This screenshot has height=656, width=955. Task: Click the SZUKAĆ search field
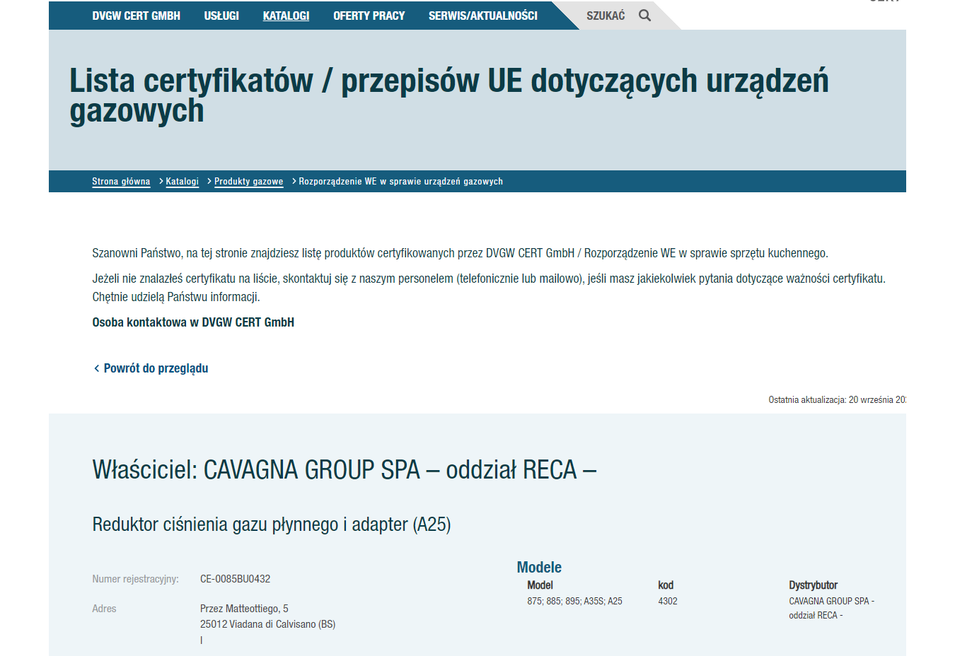606,16
